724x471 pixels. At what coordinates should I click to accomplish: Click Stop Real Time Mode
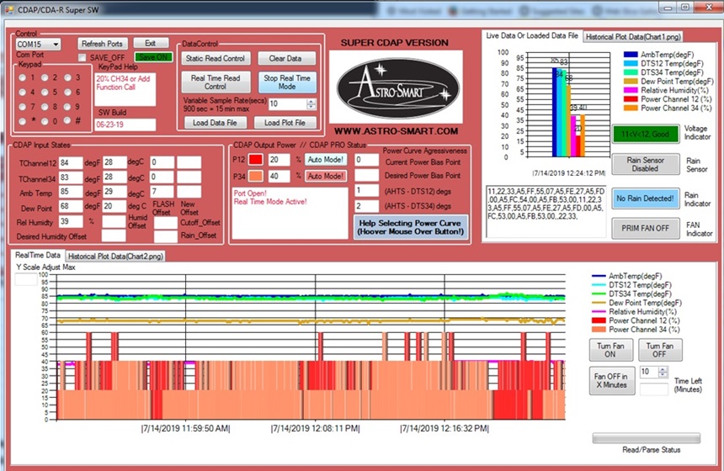287,82
